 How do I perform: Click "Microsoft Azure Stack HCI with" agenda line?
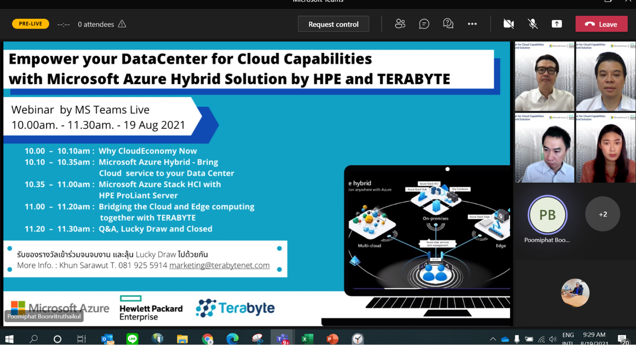(160, 184)
